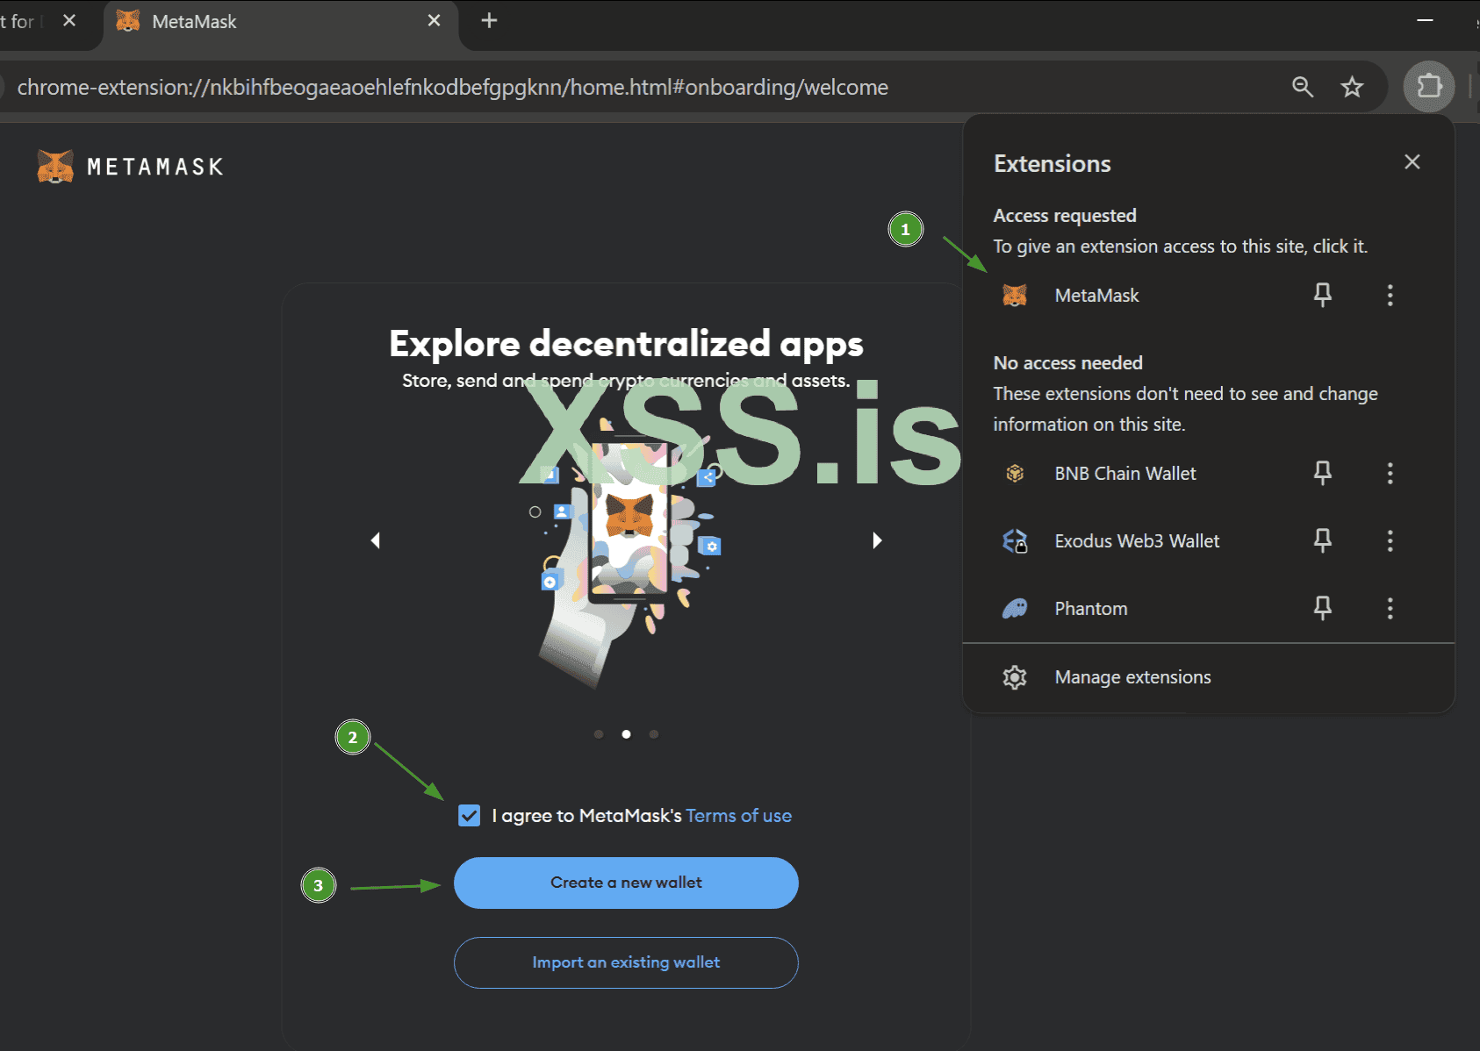The image size is (1480, 1051).
Task: Click the Phantom ghost icon
Action: click(x=1015, y=608)
